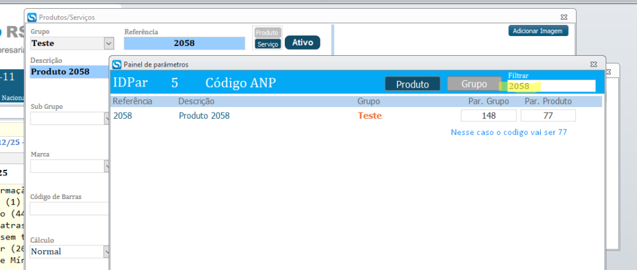Click the description text Produto 2058 in the row
This screenshot has height=270, width=637.
pos(204,116)
